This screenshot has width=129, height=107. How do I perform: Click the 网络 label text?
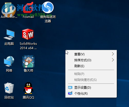point(9,71)
